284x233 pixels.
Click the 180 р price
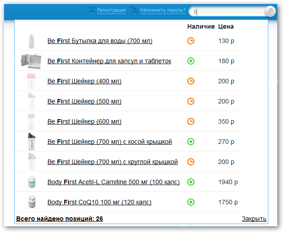pos(226,61)
